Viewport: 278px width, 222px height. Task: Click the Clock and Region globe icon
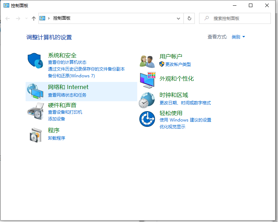[147, 100]
